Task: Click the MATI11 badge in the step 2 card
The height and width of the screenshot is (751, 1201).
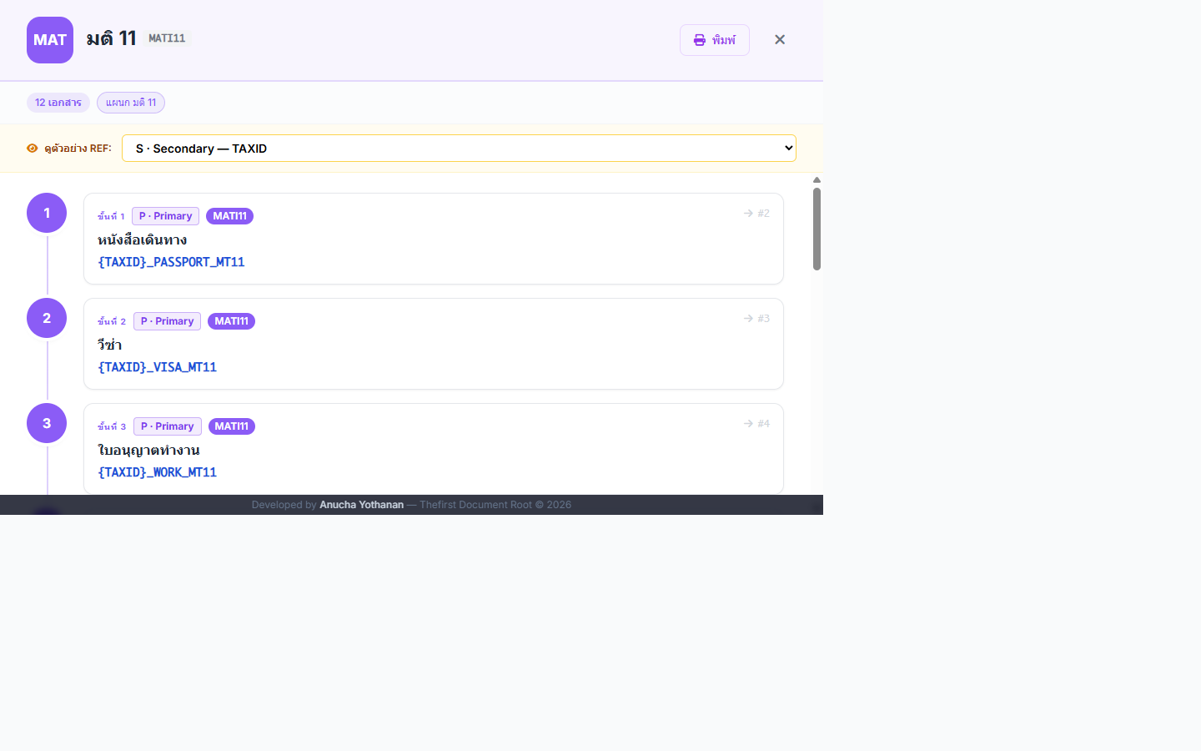Action: 231,321
